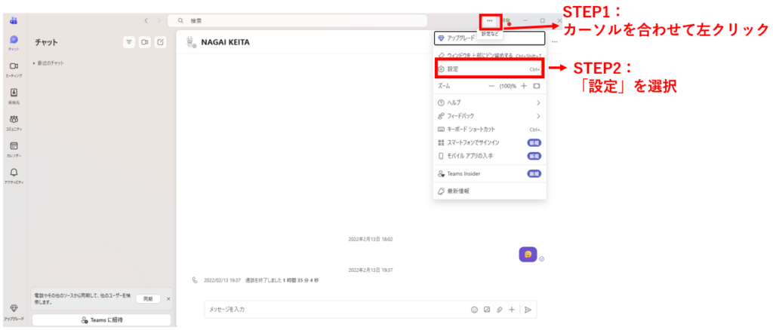Open the チャット tab in the sidebar

pos(14,41)
